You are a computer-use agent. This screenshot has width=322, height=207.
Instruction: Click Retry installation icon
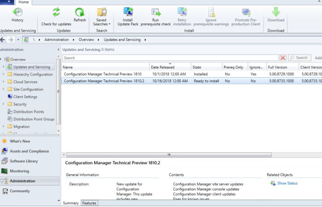[182, 12]
